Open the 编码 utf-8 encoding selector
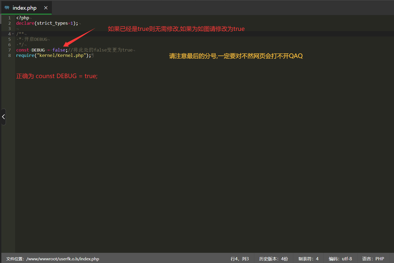Screen dimensions: 394x263 (340, 259)
